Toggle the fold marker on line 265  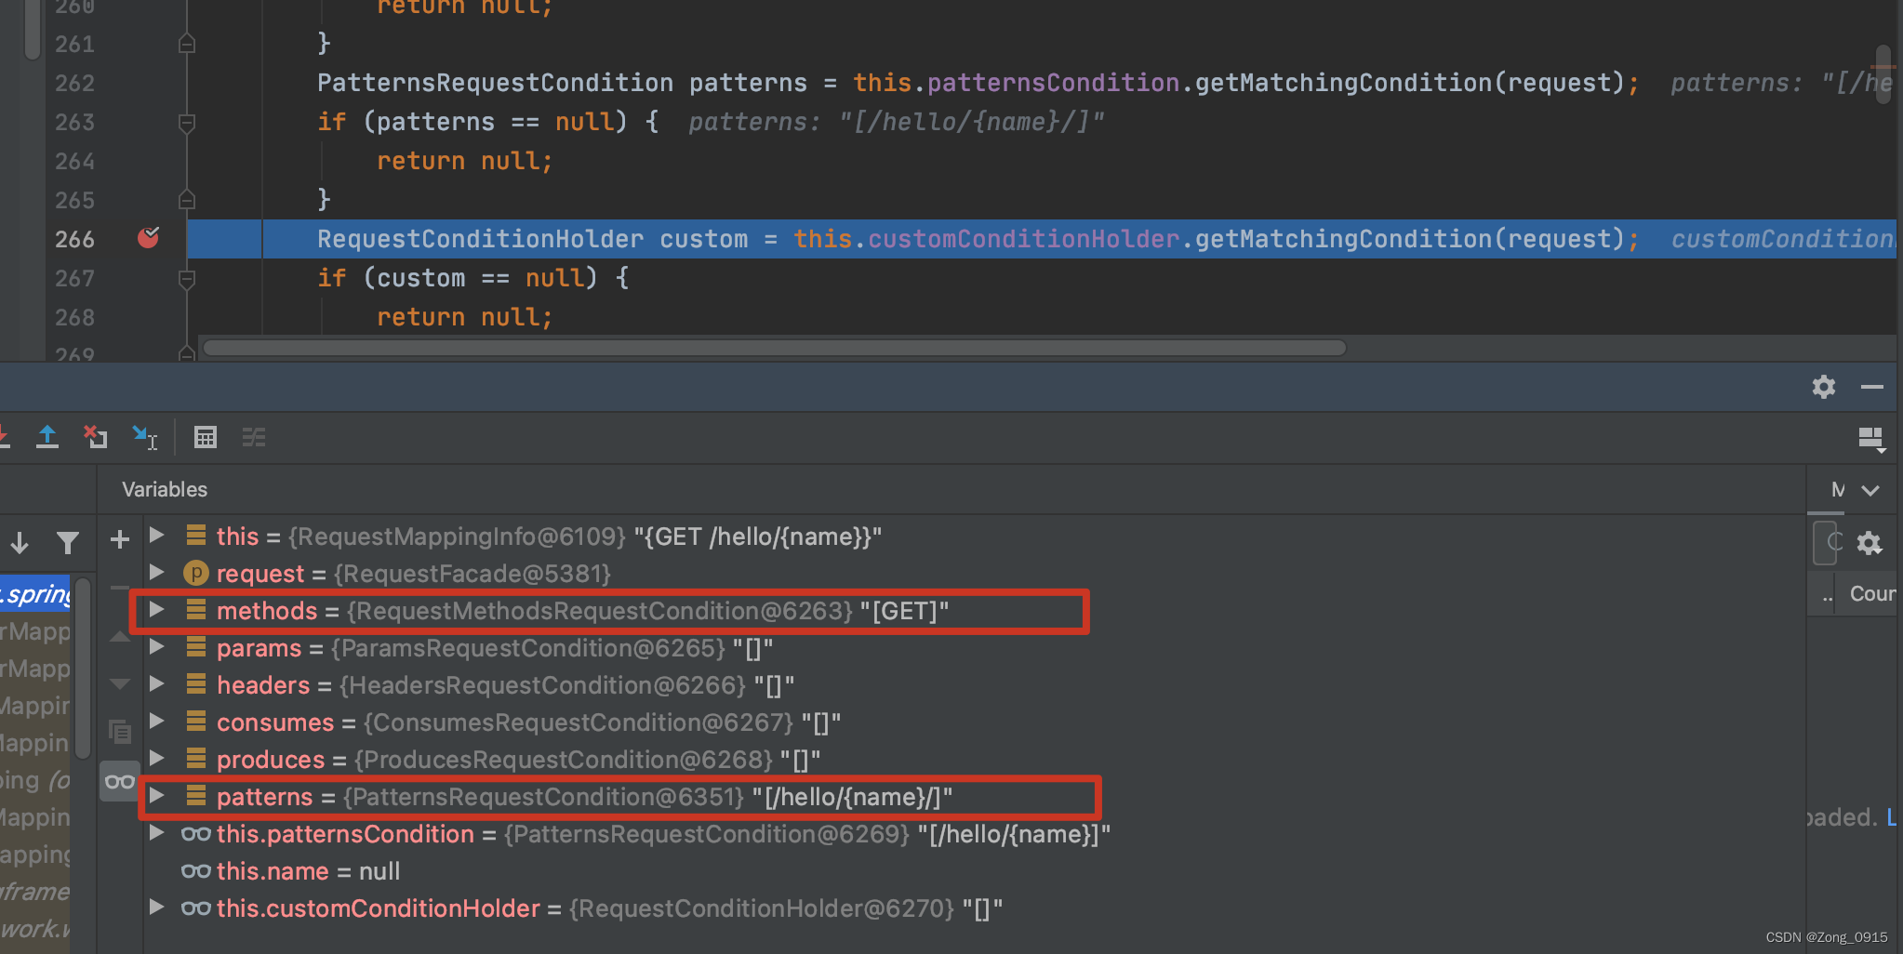[x=187, y=200]
